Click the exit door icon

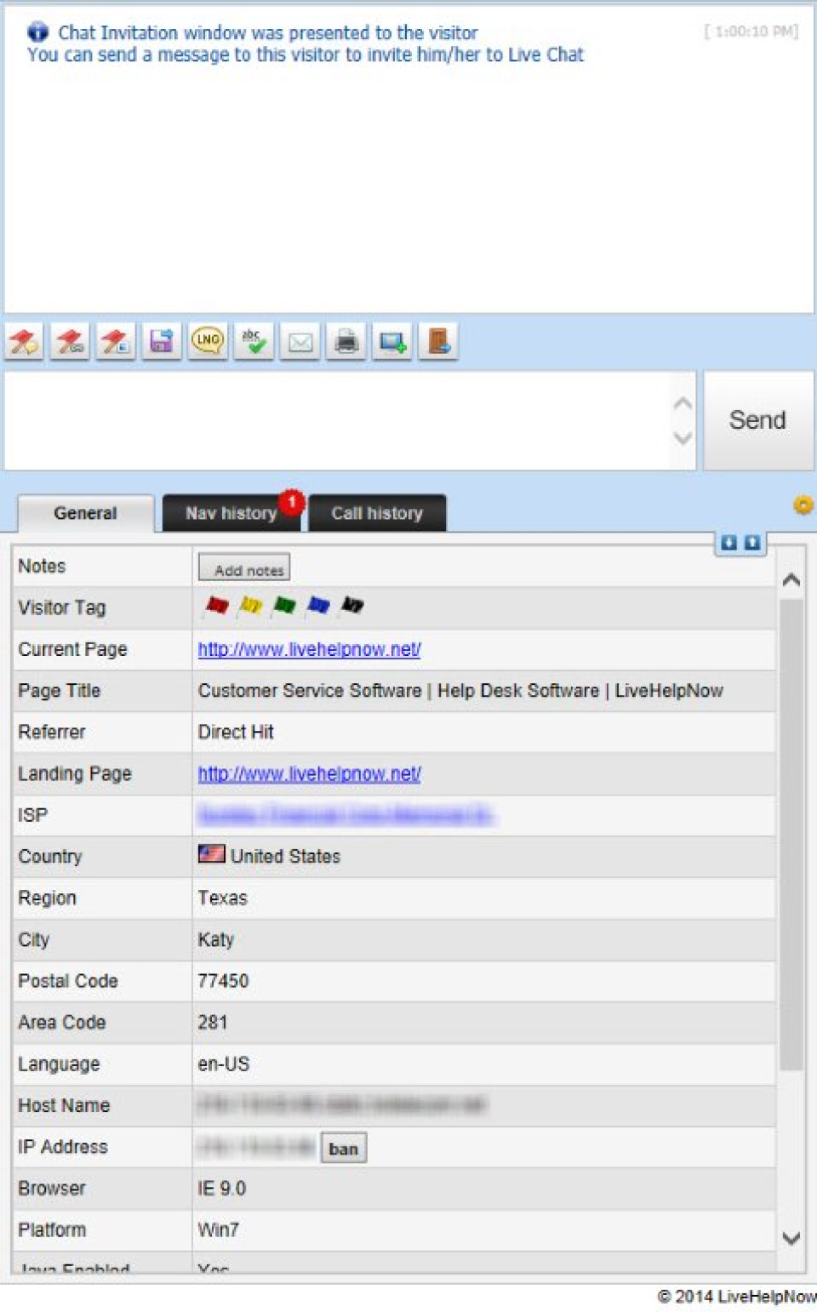[438, 342]
